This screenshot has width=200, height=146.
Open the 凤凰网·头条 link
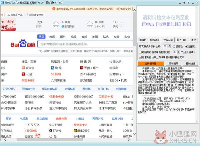(60, 61)
